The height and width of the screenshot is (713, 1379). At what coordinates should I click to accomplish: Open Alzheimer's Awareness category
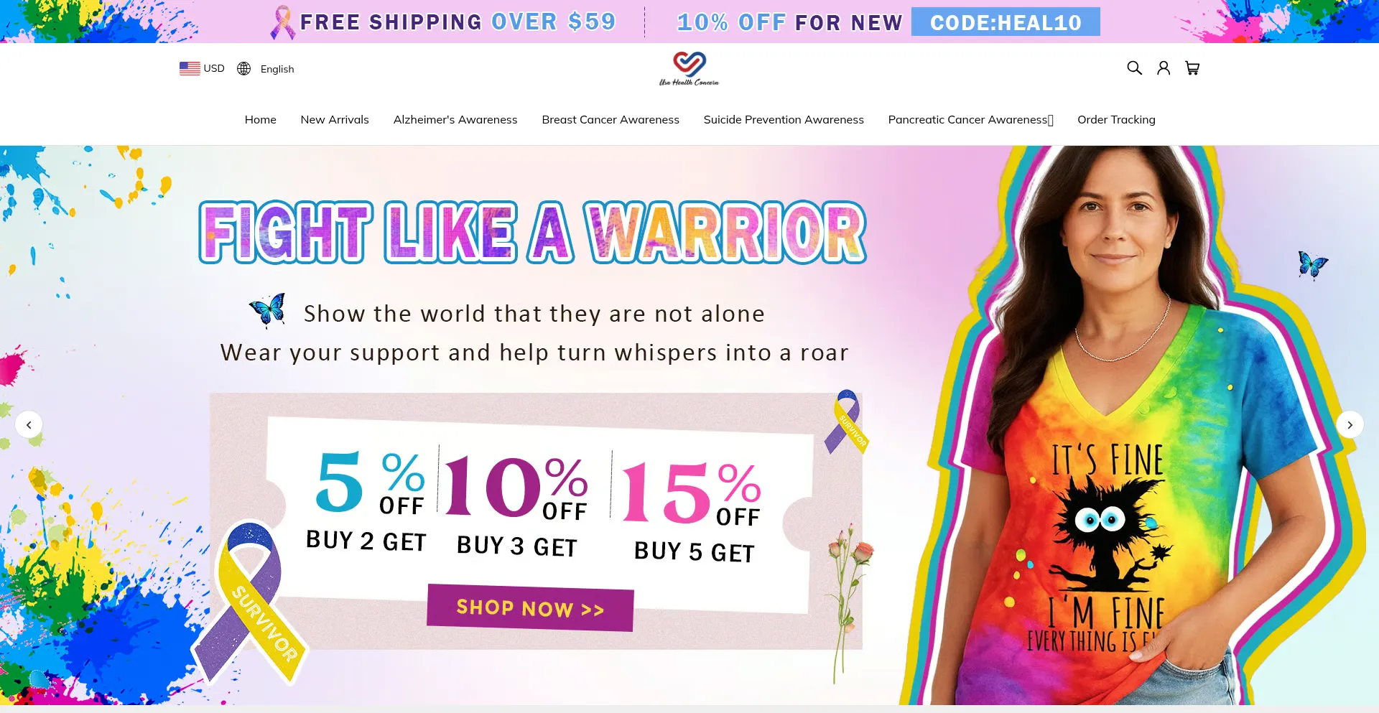coord(455,120)
